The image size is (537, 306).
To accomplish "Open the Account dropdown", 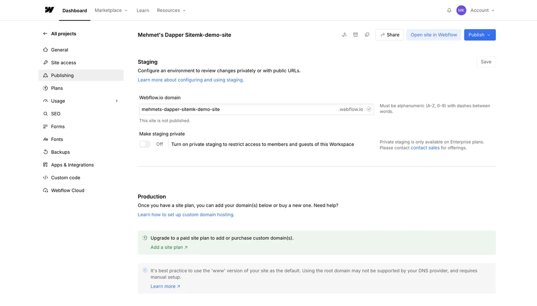I will [482, 10].
